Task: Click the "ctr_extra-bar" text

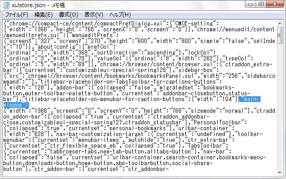Action: (x=208, y=140)
